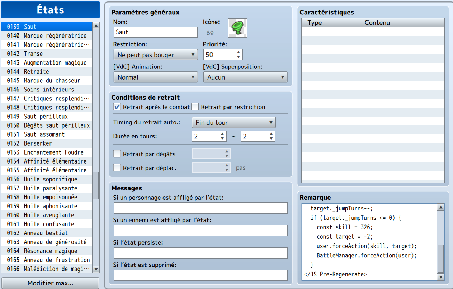Click the states list scrollbar up arrow
The height and width of the screenshot is (289, 453).
[x=96, y=26]
